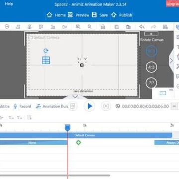Click the 1s mark on ruler
Screen dimensions: 179x179
(85, 125)
